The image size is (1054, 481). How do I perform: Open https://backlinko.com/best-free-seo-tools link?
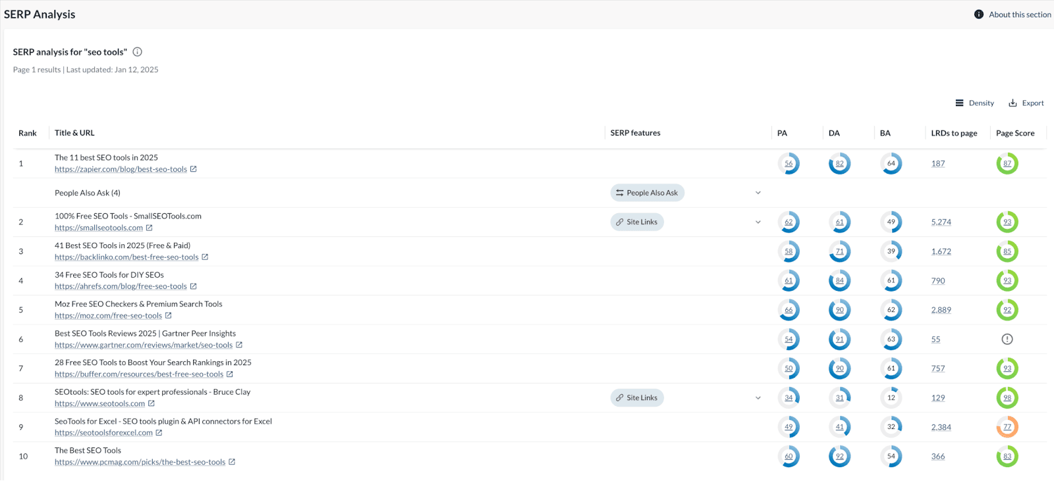coord(126,257)
